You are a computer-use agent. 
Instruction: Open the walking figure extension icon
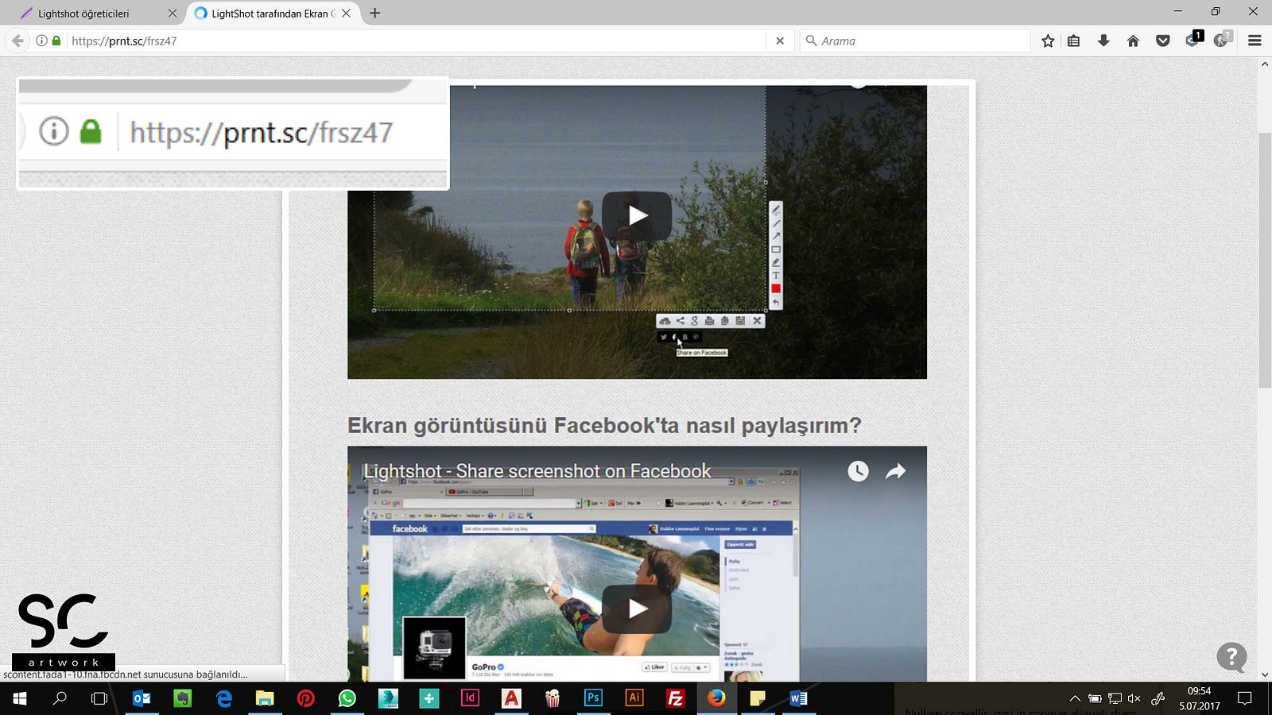[x=1223, y=39]
